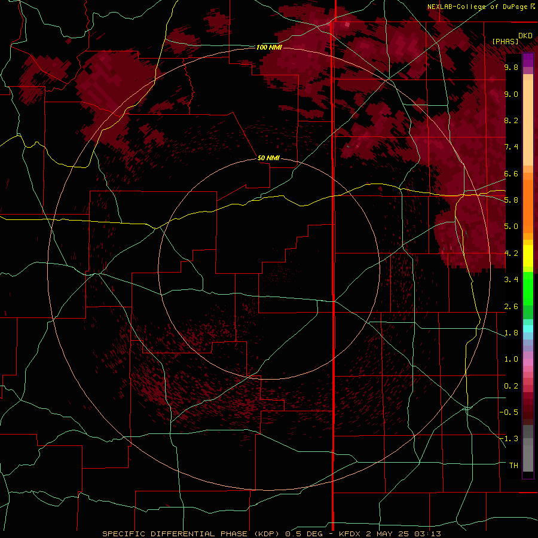Click the 2 MAY 25 03:13 timestamp

click(x=403, y=534)
